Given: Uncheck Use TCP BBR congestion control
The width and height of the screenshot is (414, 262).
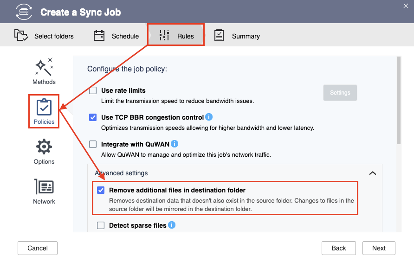Looking at the screenshot, I should pos(93,117).
